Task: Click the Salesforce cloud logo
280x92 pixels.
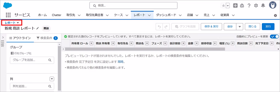Action: coord(8,6)
